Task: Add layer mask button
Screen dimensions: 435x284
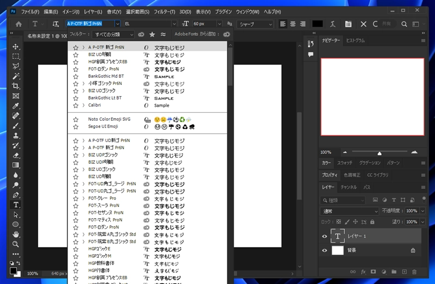Action: [374, 272]
